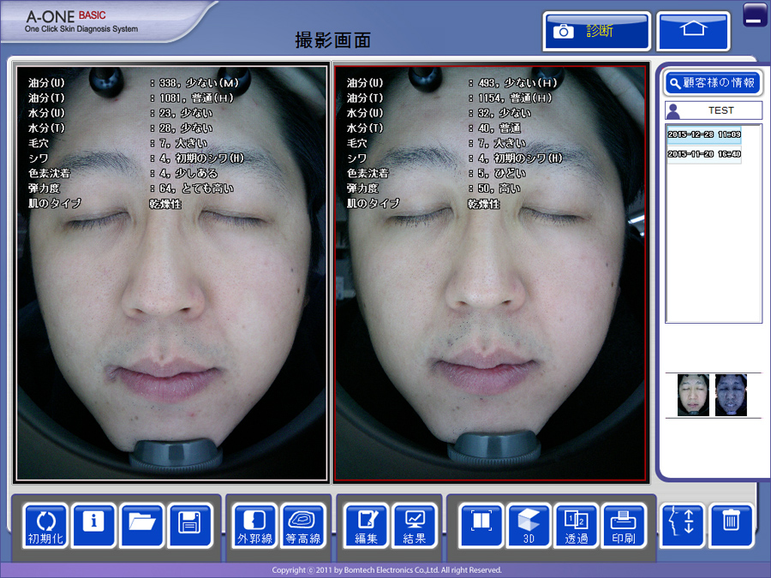
Task: Toggle 等高線 (contour) overlay
Action: coord(302,525)
